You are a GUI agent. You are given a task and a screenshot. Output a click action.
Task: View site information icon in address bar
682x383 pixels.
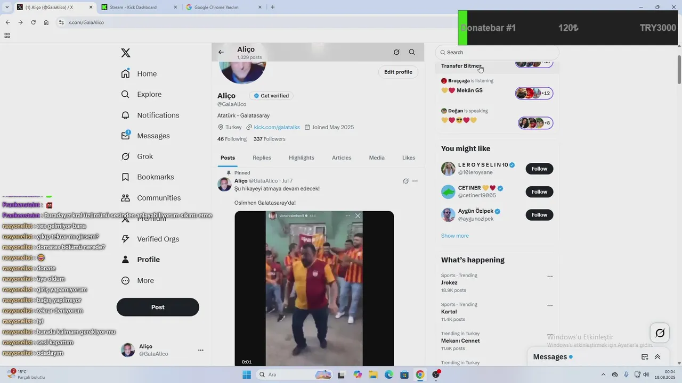tap(61, 22)
